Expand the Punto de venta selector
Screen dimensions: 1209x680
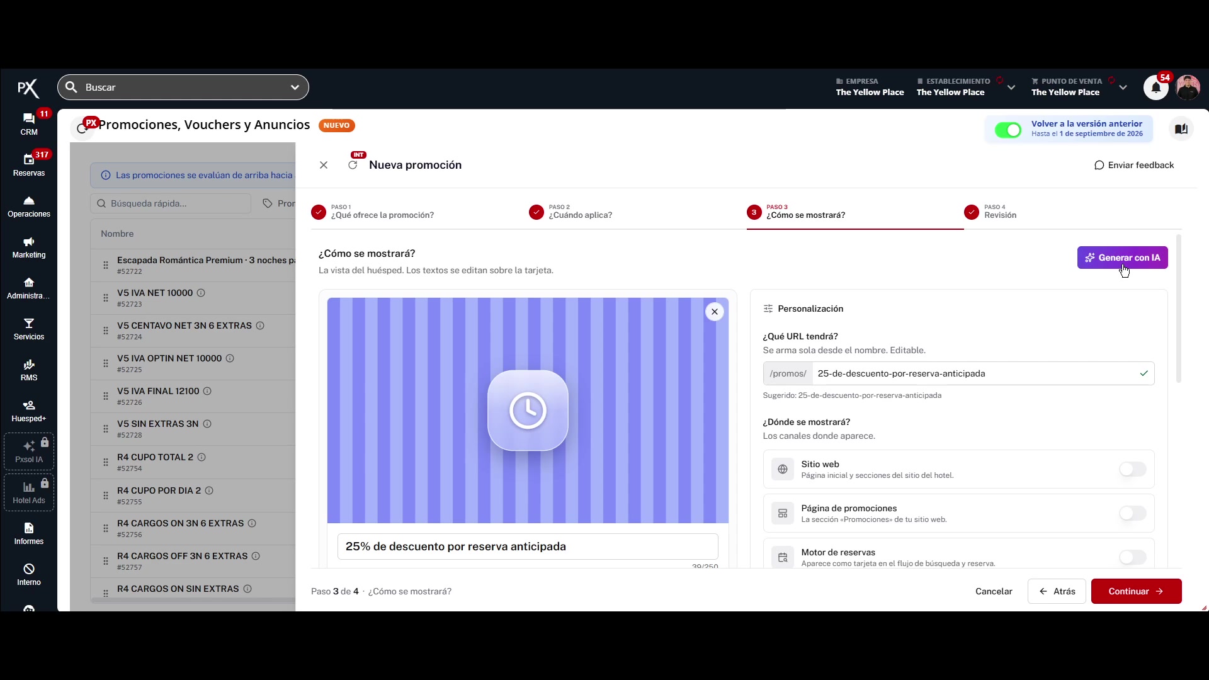[1123, 88]
